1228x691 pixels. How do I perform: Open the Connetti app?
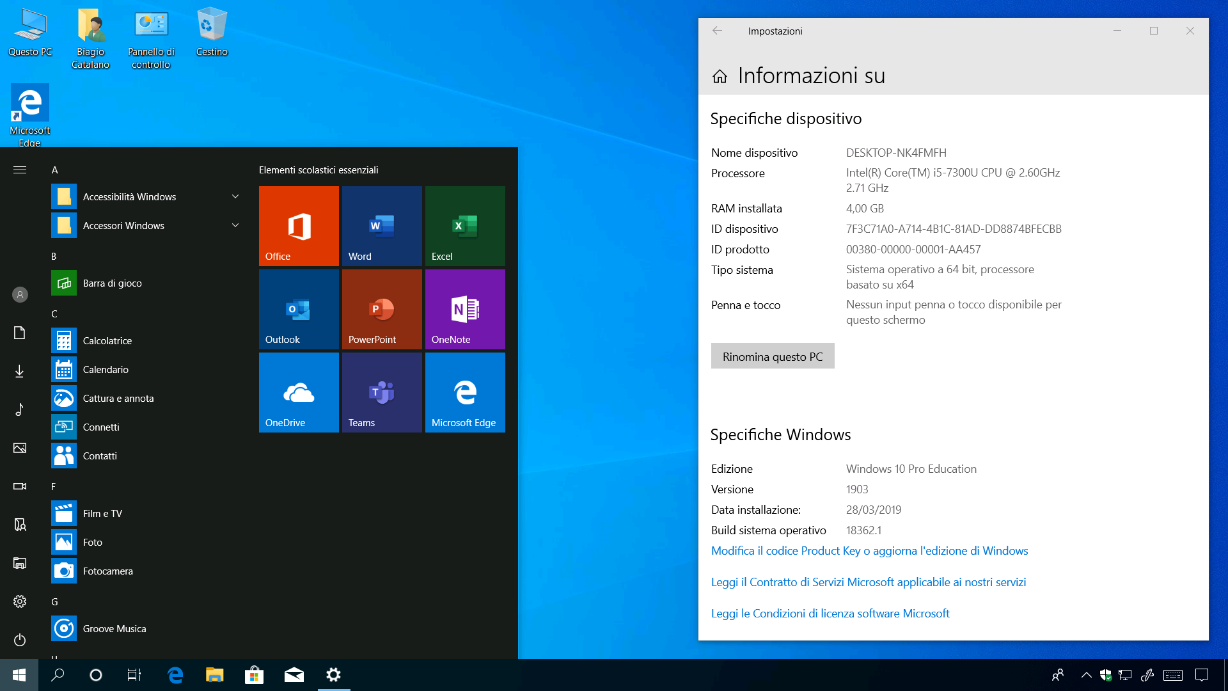pyautogui.click(x=147, y=427)
